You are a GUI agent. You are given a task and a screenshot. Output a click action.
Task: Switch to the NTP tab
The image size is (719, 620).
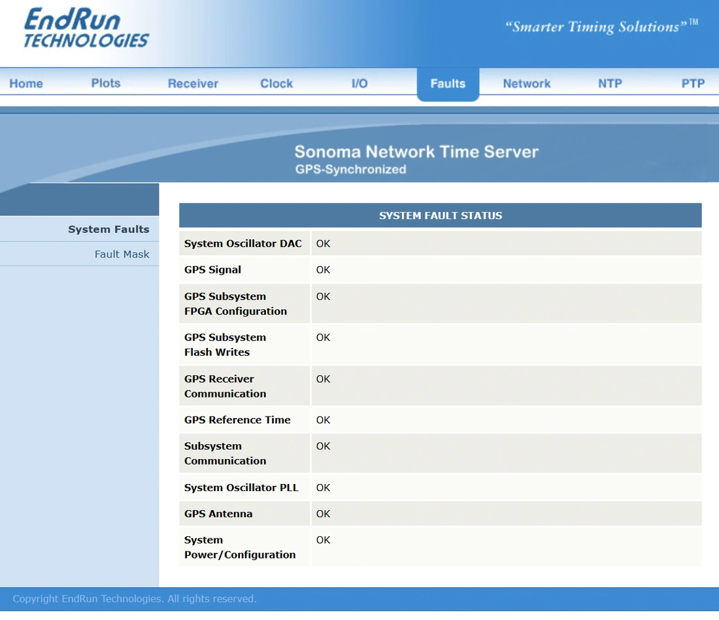click(610, 84)
